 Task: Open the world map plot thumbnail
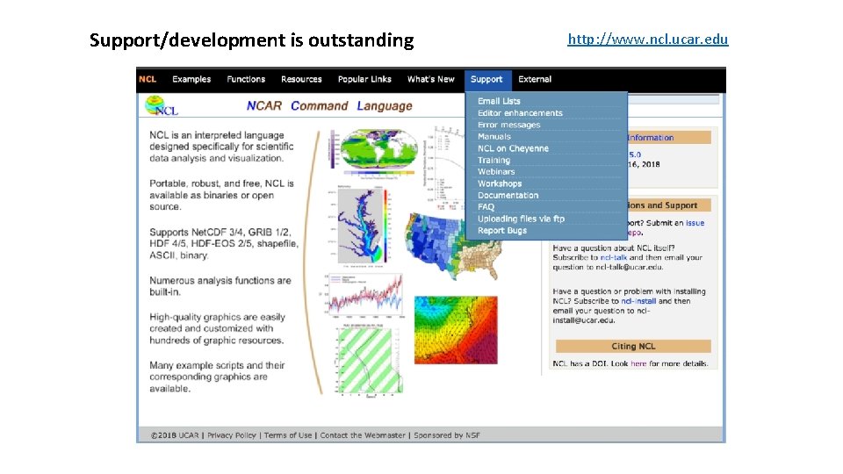click(x=373, y=154)
